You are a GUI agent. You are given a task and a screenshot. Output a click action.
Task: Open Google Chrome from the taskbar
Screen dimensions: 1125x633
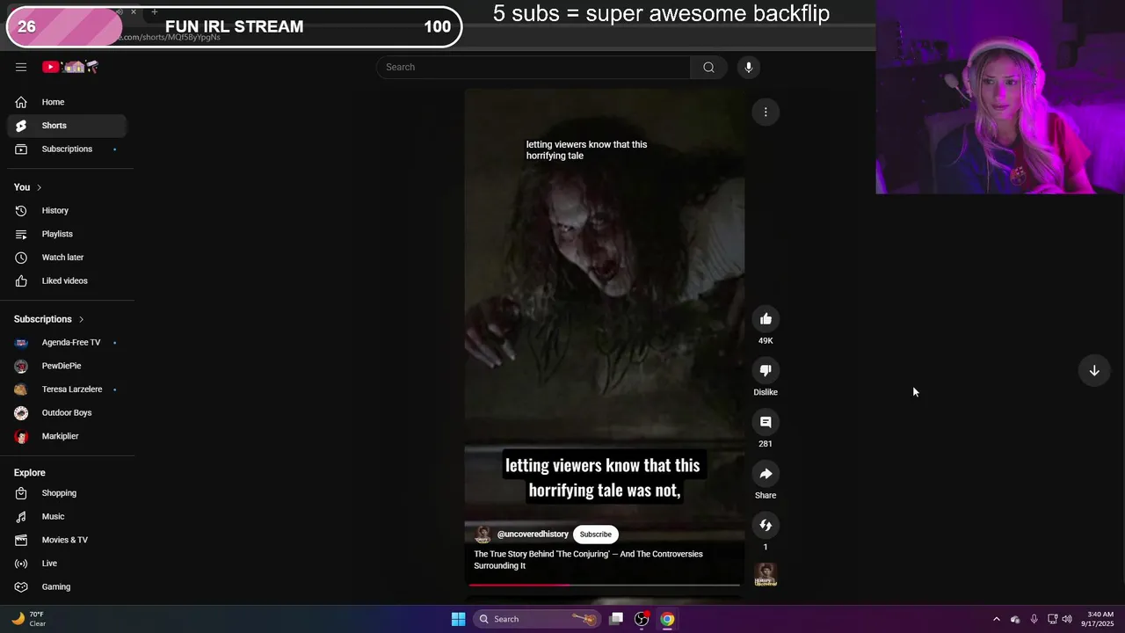pyautogui.click(x=668, y=619)
